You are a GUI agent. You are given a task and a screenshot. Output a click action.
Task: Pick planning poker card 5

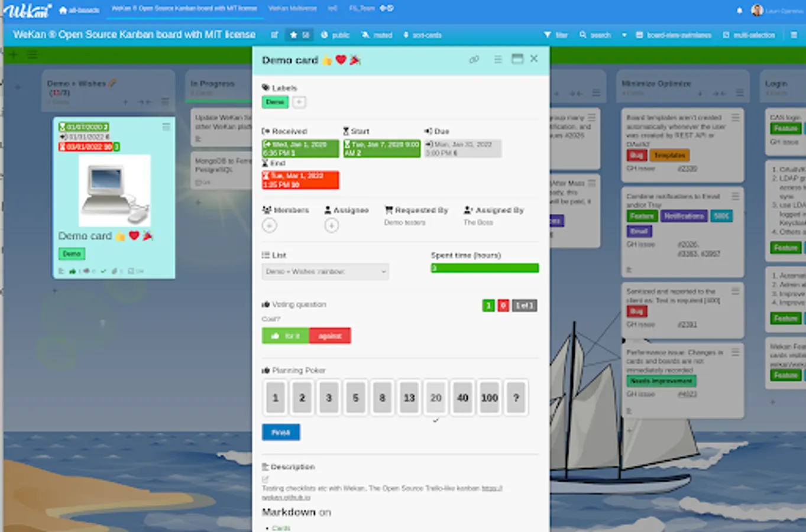tap(355, 398)
